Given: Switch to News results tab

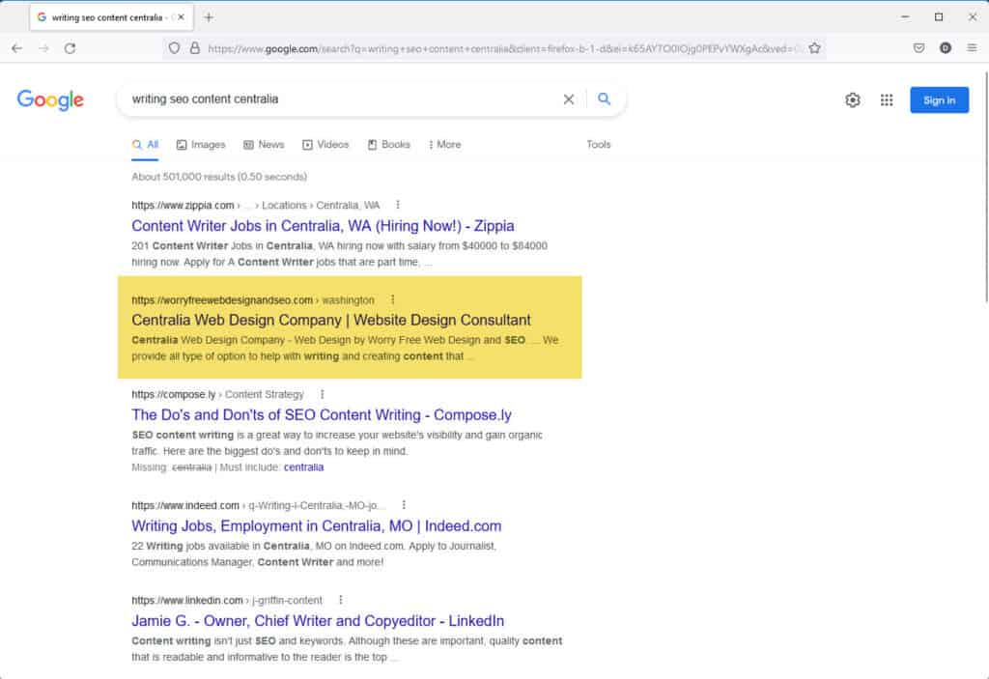Looking at the screenshot, I should coord(264,145).
